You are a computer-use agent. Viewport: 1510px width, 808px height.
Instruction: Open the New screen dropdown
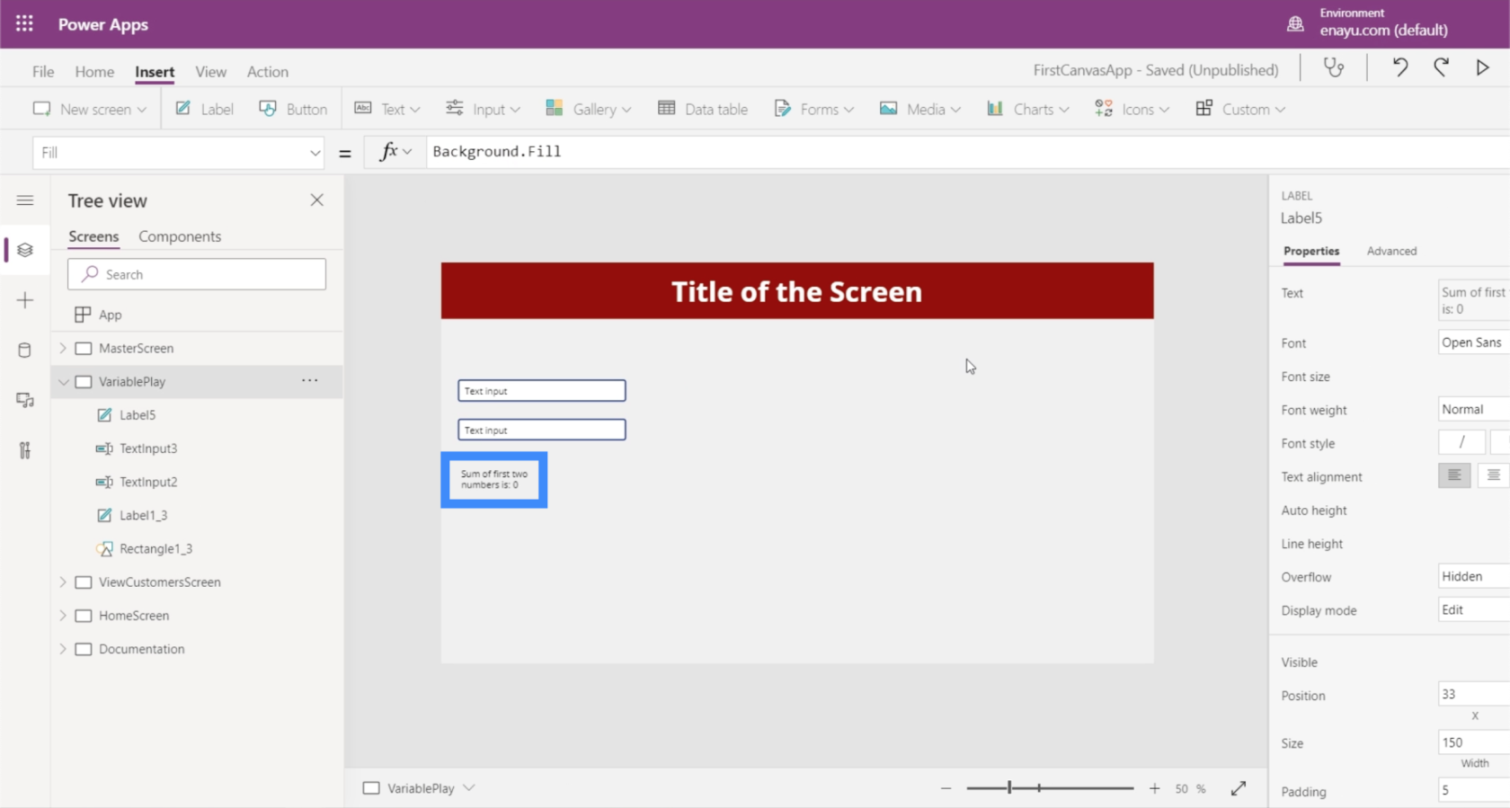[x=89, y=109]
